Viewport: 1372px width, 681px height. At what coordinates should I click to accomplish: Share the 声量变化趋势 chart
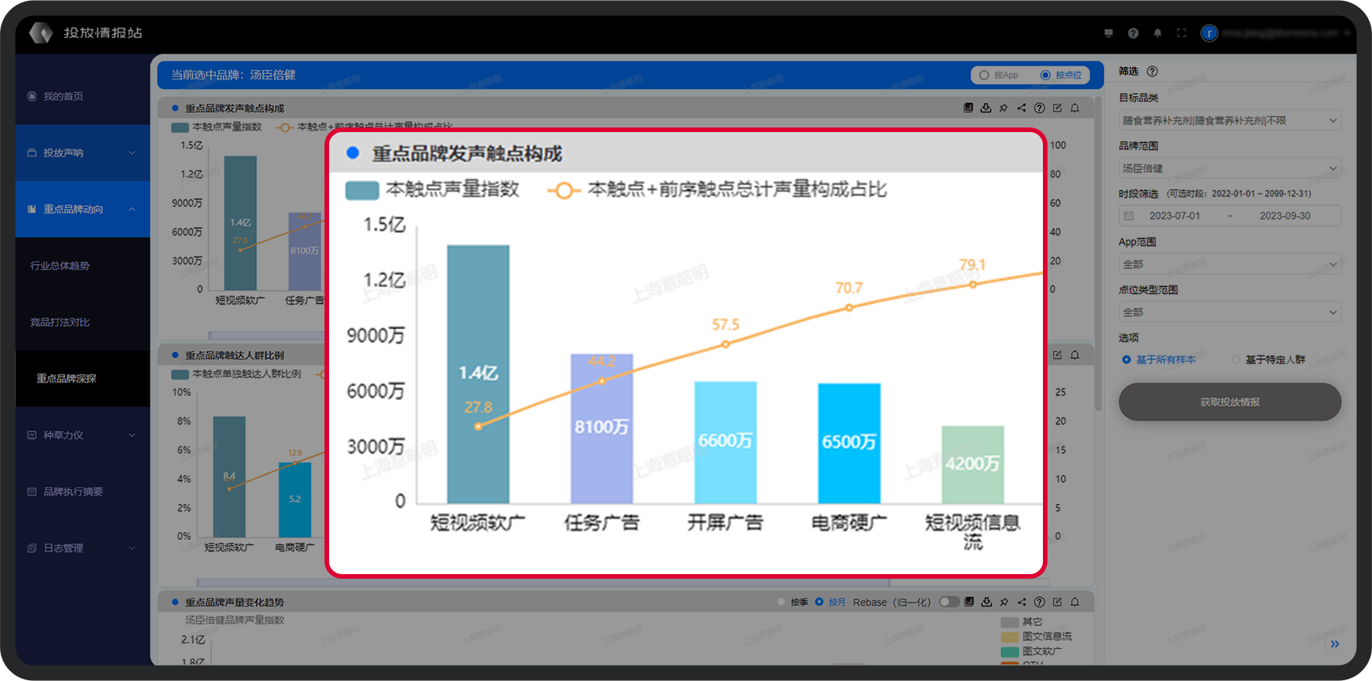pyautogui.click(x=1022, y=602)
